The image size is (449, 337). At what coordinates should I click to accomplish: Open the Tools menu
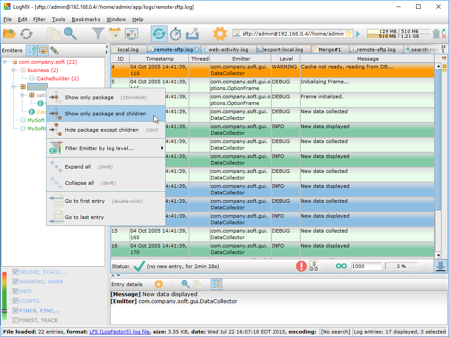(58, 19)
